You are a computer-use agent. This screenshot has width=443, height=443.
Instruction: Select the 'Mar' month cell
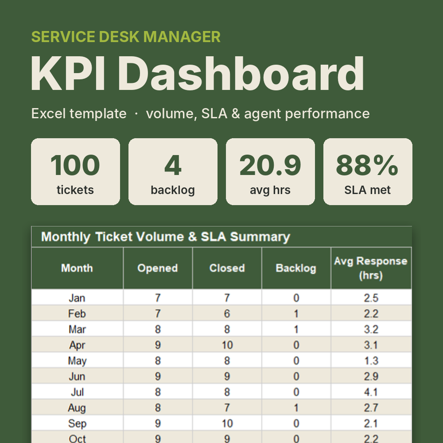[x=77, y=329]
